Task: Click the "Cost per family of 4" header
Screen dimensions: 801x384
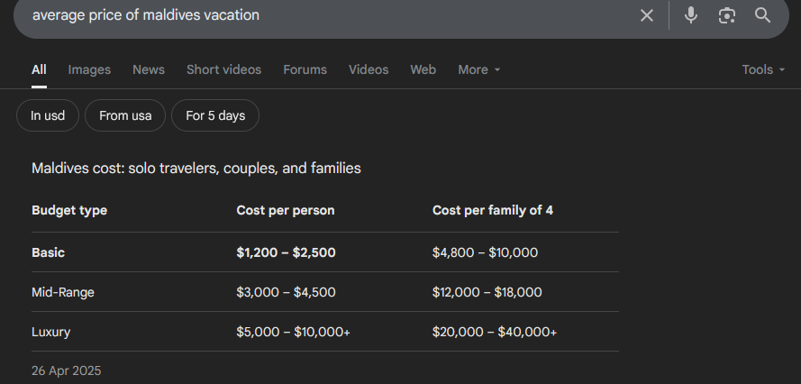Action: [493, 210]
